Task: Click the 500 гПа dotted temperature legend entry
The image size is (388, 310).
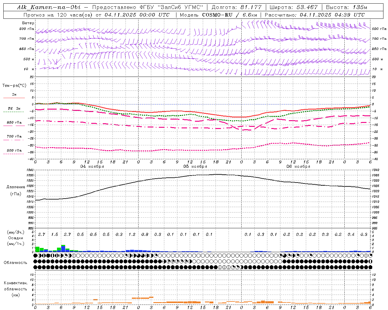Action: tap(14, 150)
